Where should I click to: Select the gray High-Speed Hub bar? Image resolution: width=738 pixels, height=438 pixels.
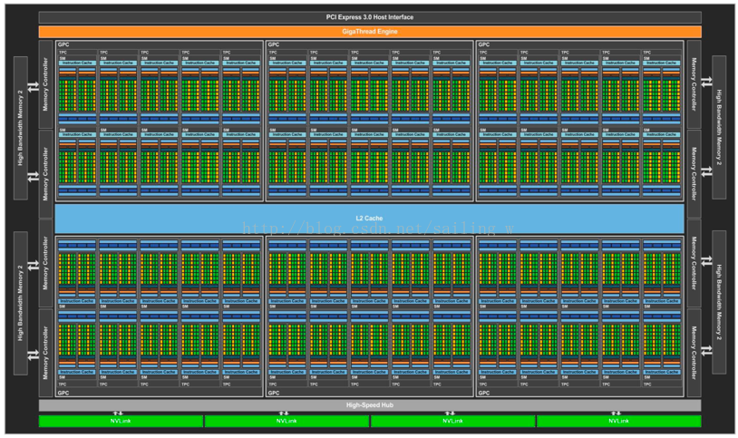[x=369, y=405]
